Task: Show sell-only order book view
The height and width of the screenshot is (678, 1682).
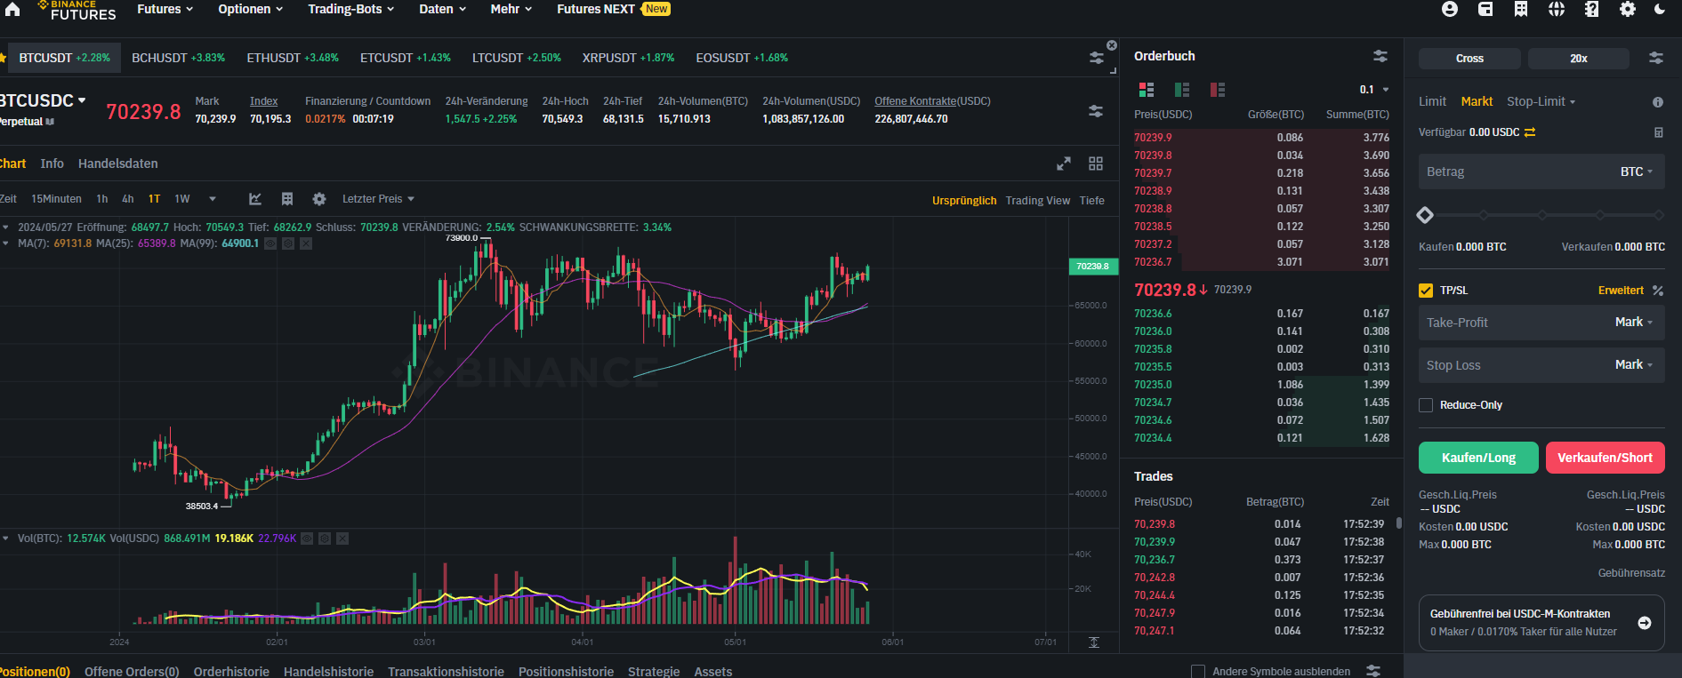Action: point(1218,90)
